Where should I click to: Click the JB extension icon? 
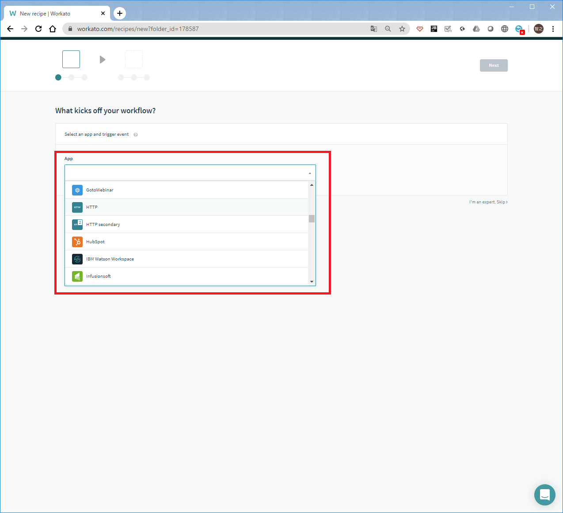434,29
